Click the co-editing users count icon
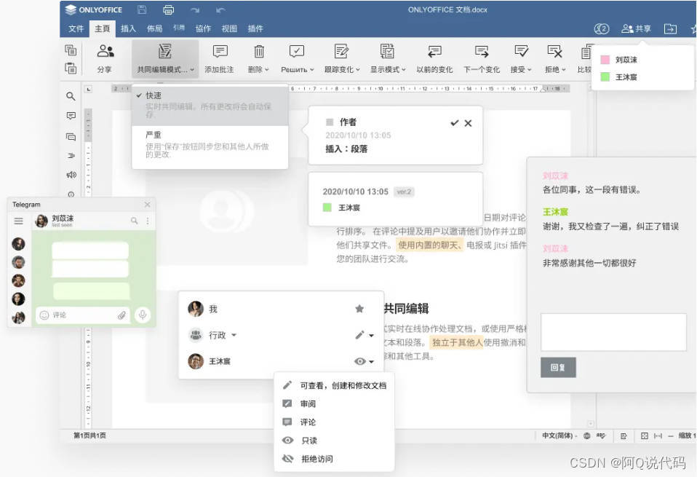697x477 pixels. 602,28
